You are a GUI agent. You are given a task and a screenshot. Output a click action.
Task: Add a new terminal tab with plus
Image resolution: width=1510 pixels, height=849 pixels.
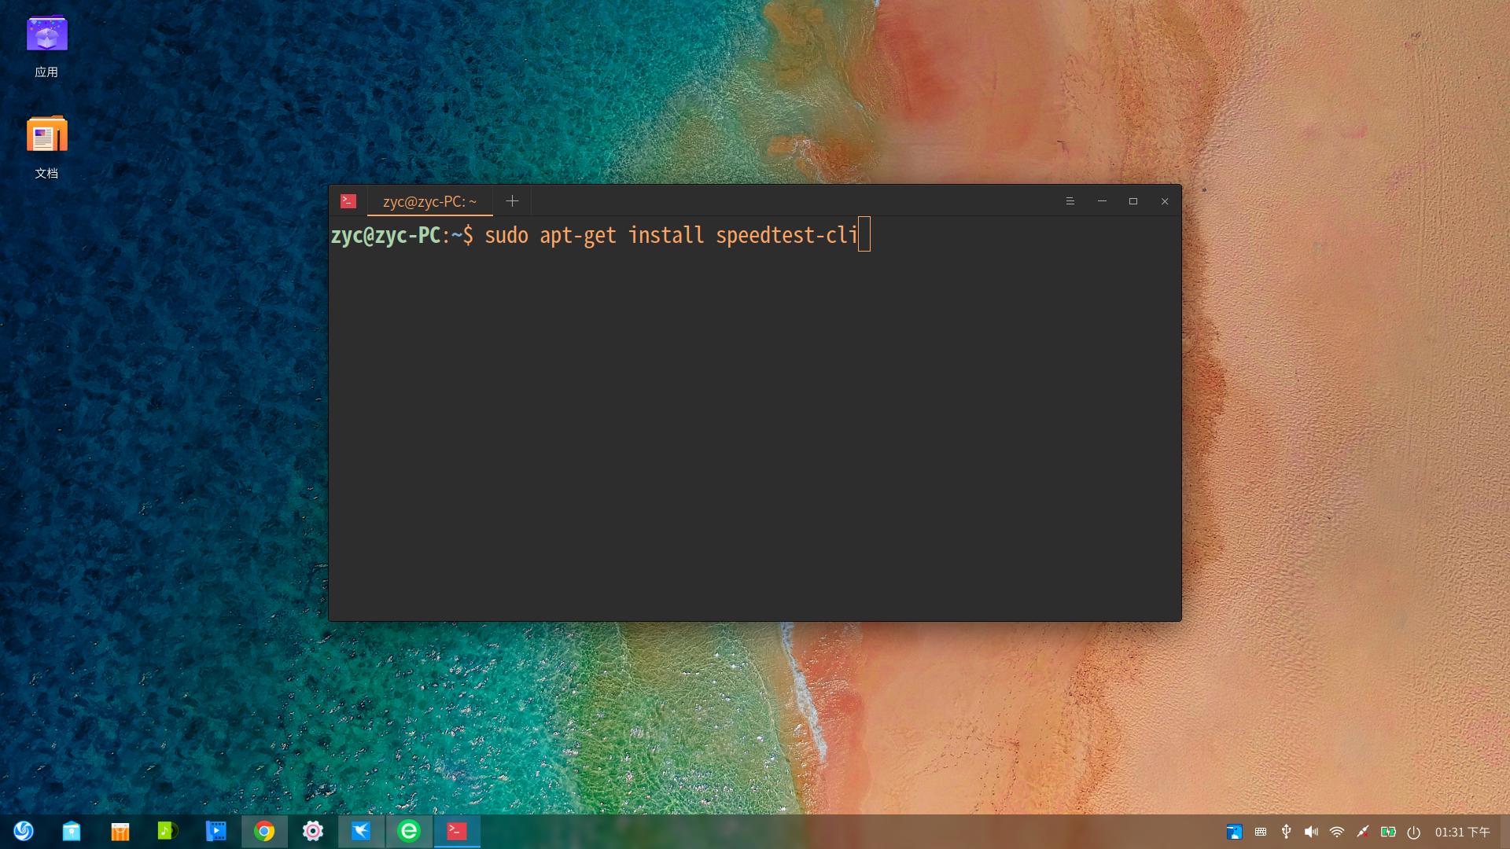pyautogui.click(x=512, y=201)
